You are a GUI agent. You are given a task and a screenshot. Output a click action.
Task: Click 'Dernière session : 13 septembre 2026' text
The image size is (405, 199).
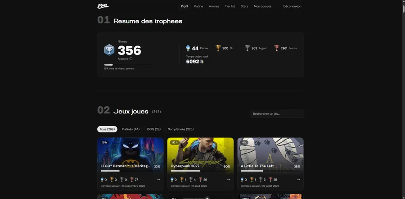tap(123, 186)
